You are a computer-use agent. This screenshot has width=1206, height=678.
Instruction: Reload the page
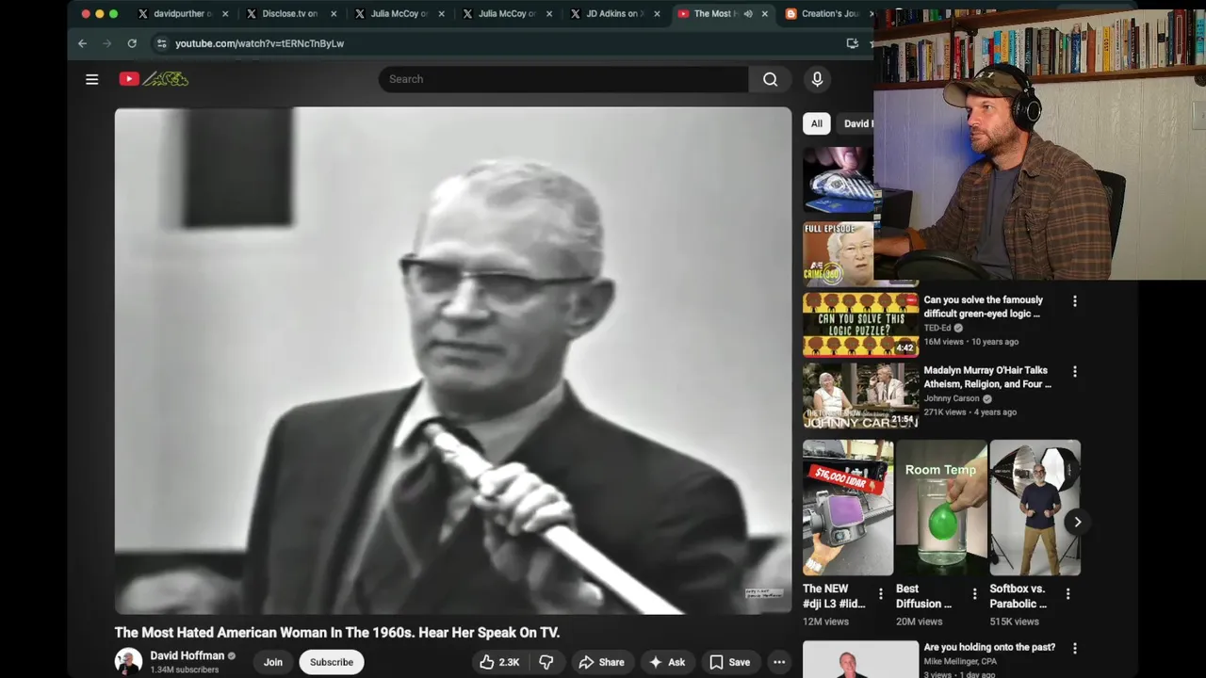(x=132, y=43)
